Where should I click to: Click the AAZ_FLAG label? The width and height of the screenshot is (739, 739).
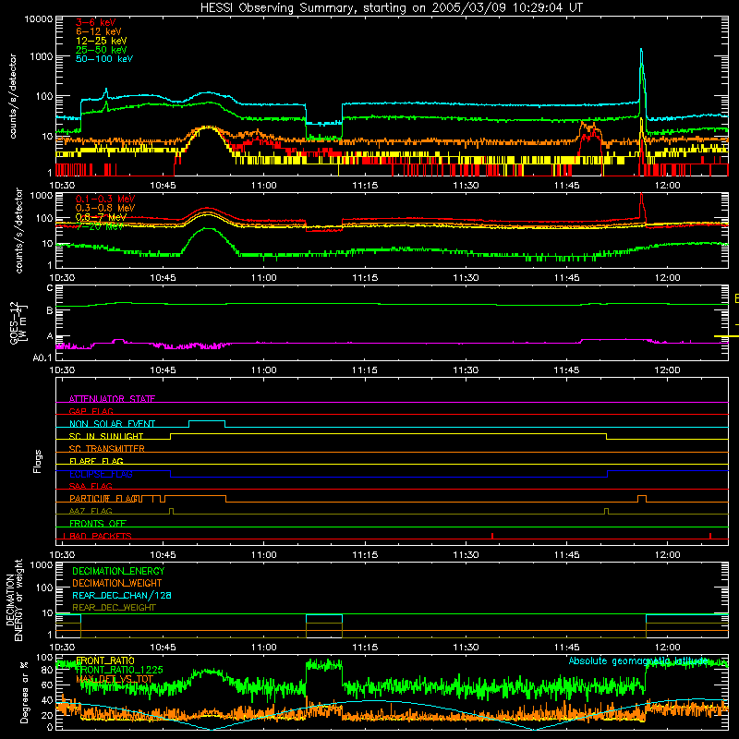91,511
